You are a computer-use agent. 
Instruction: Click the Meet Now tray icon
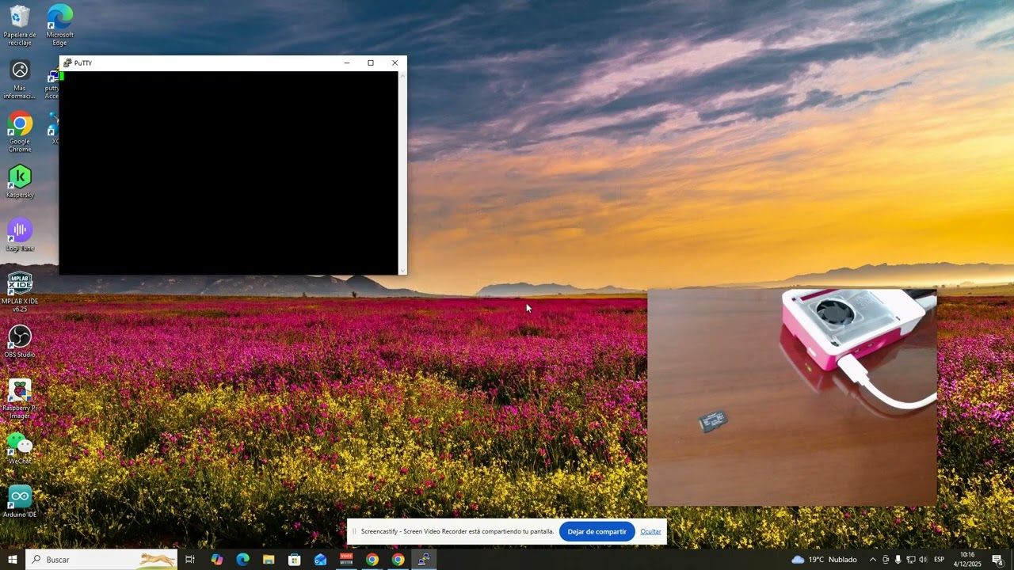click(x=886, y=560)
